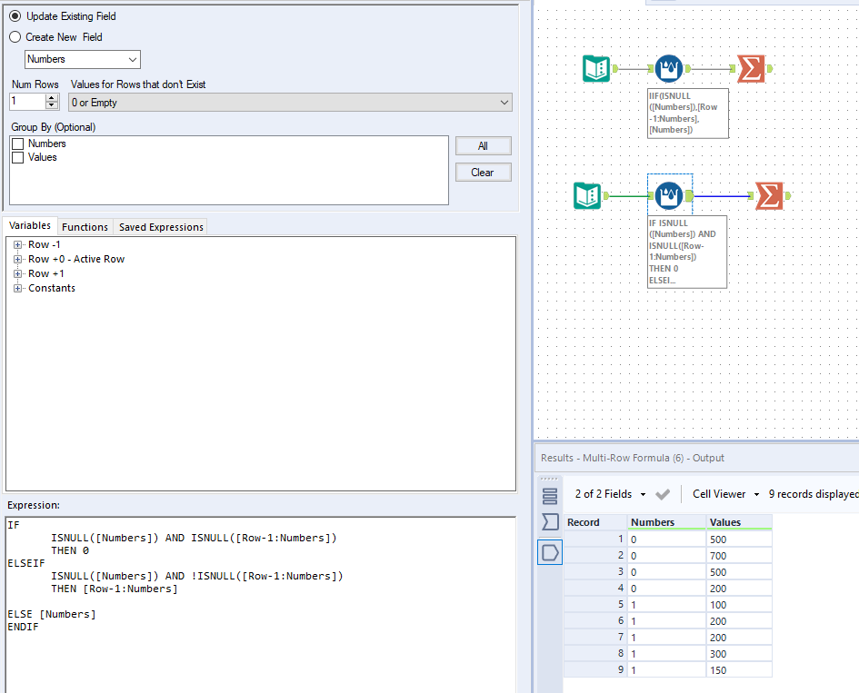This screenshot has width=859, height=693.
Task: Click the Numbers column header
Action: (x=666, y=522)
